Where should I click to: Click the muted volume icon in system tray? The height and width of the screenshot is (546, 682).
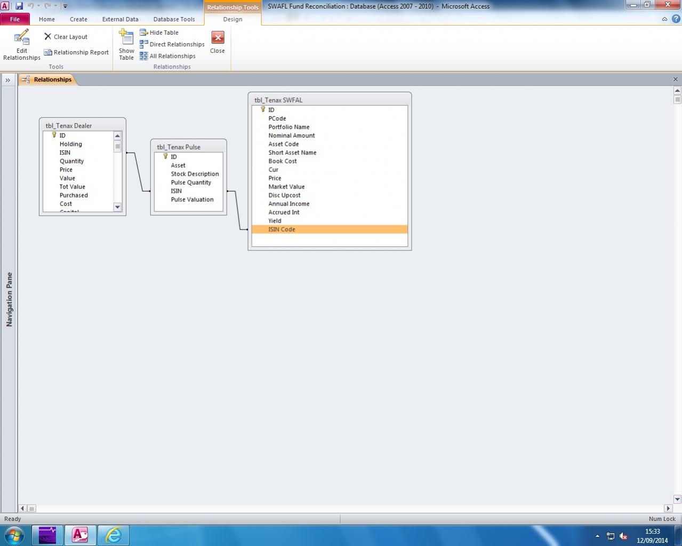[623, 536]
